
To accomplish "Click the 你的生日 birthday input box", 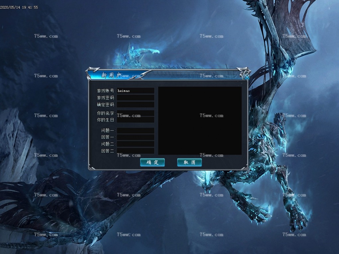I will 135,120.
